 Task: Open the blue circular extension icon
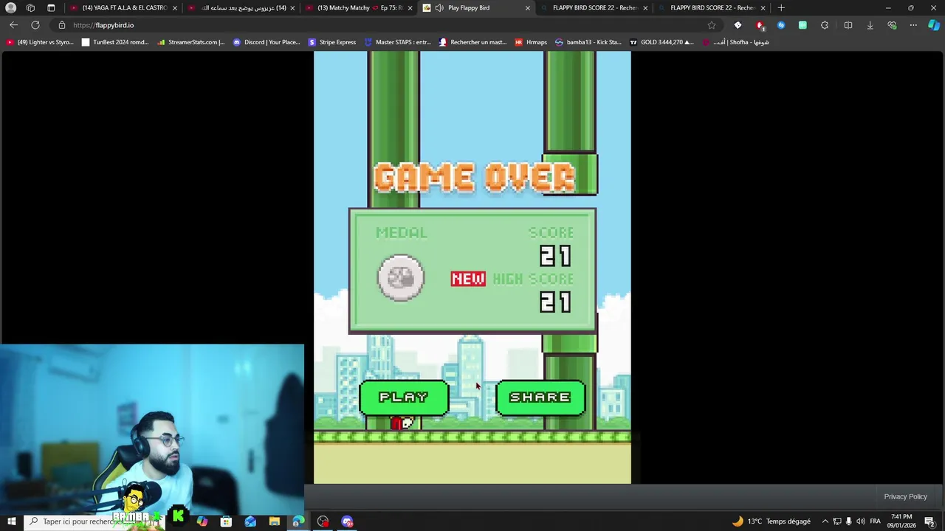point(781,25)
